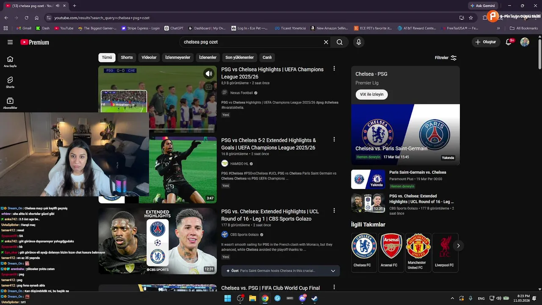The image size is (542, 305).
Task: Navigate back in Chrome
Action: (6, 18)
